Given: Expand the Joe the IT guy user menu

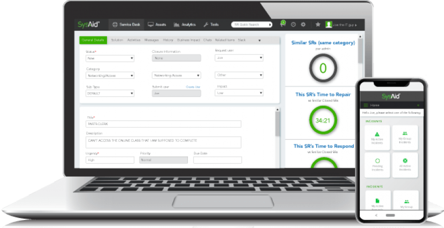Looking at the screenshot, I should click(x=345, y=25).
